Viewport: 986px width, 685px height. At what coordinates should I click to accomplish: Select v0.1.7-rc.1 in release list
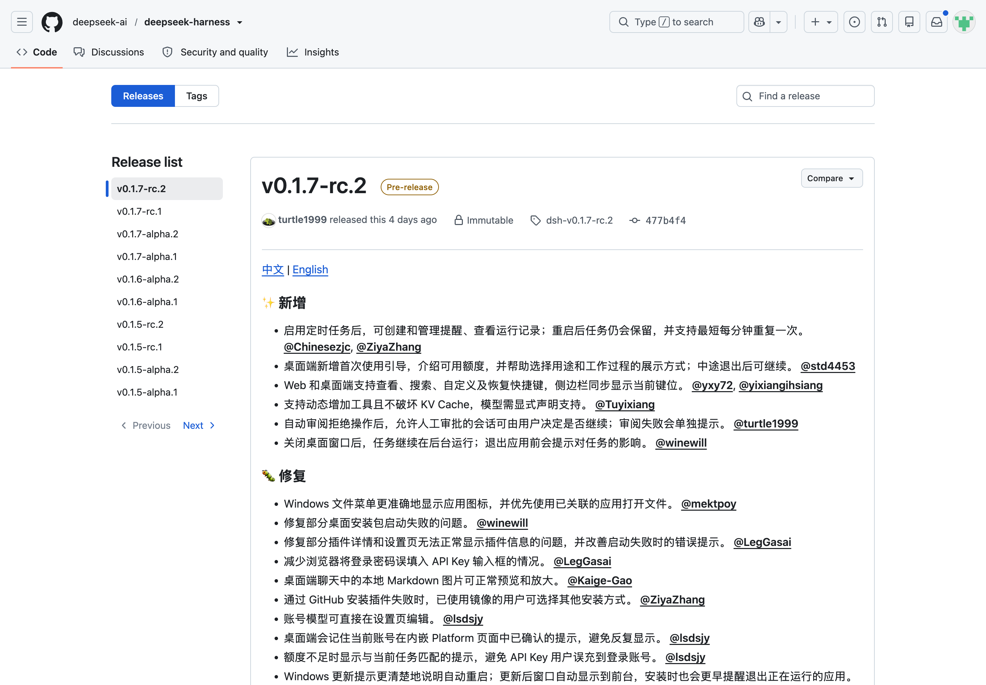[x=167, y=211]
